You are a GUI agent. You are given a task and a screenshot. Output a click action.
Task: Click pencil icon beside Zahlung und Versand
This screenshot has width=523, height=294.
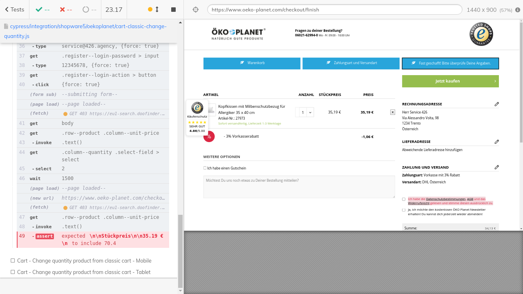496,167
